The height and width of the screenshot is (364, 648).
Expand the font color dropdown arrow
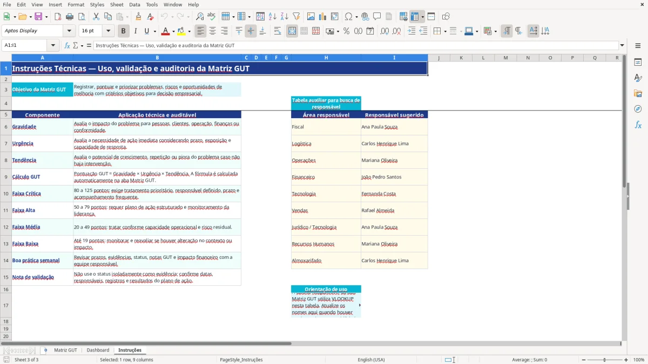pos(173,31)
